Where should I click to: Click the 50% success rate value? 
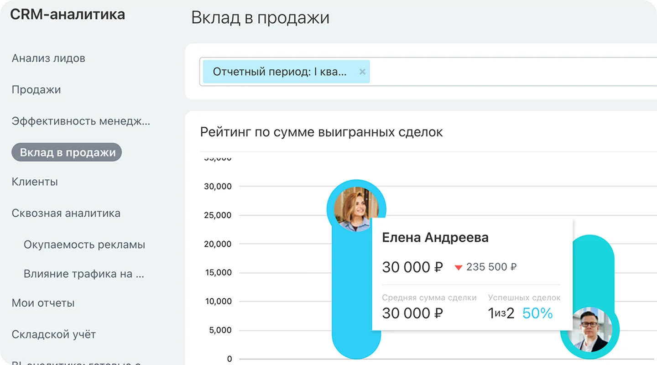[x=537, y=313]
